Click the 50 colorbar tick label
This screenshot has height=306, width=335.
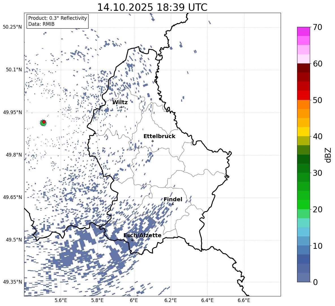(317, 100)
